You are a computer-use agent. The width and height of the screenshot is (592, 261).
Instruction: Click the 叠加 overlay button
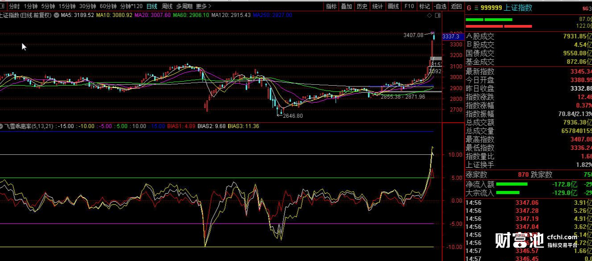(x=346, y=6)
